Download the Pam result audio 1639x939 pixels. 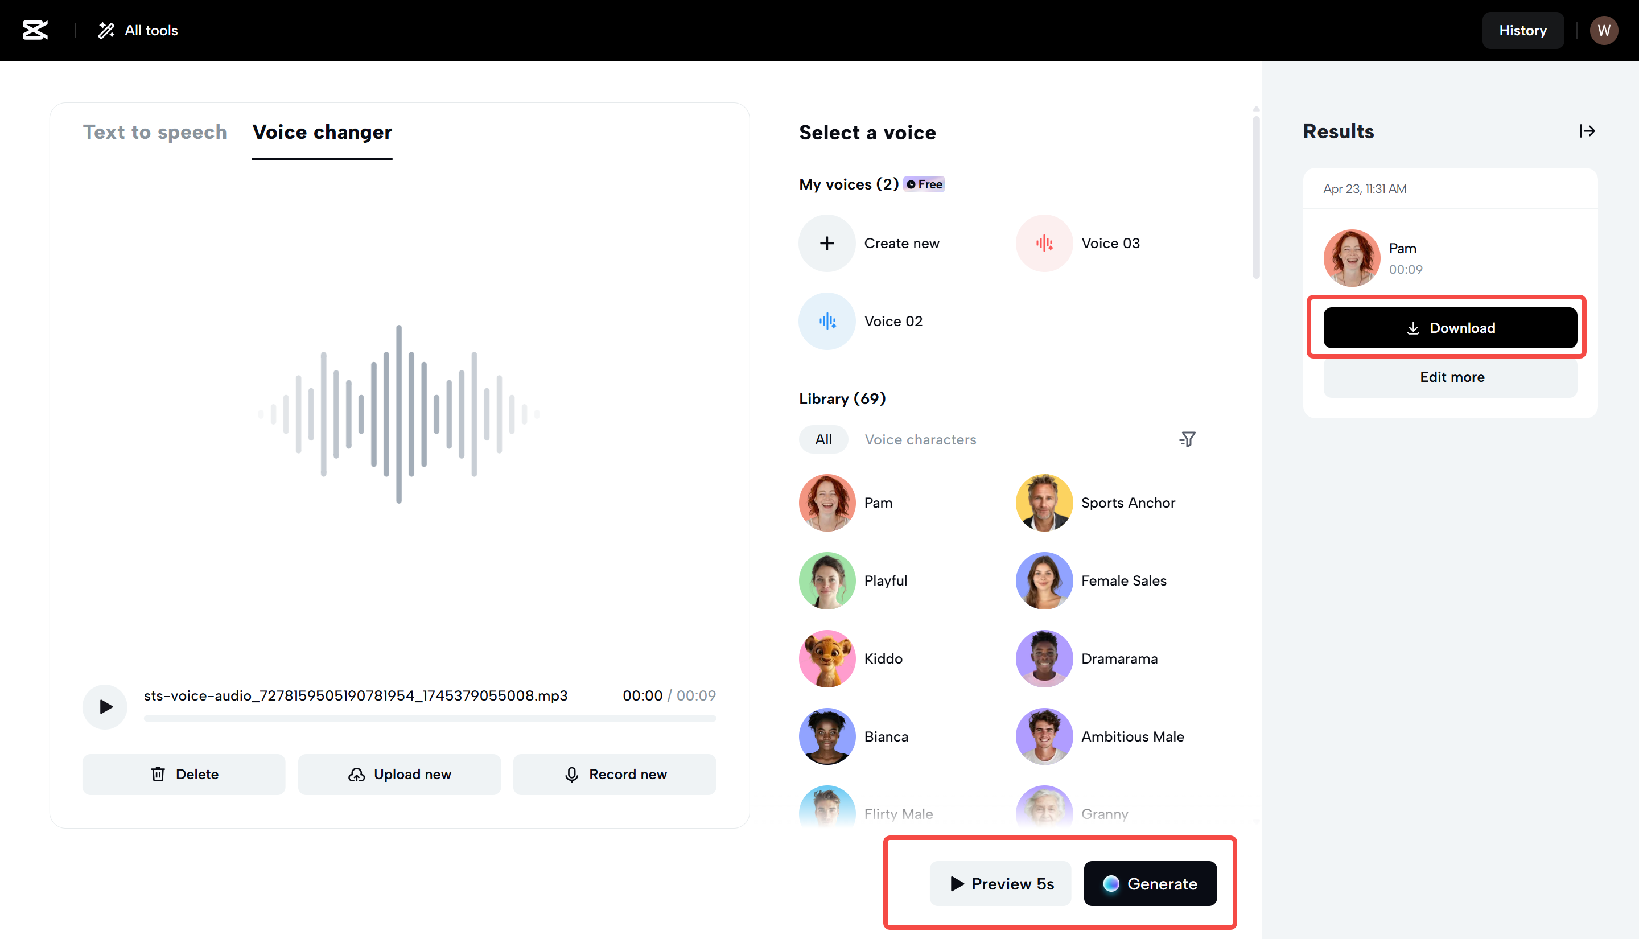(x=1450, y=328)
